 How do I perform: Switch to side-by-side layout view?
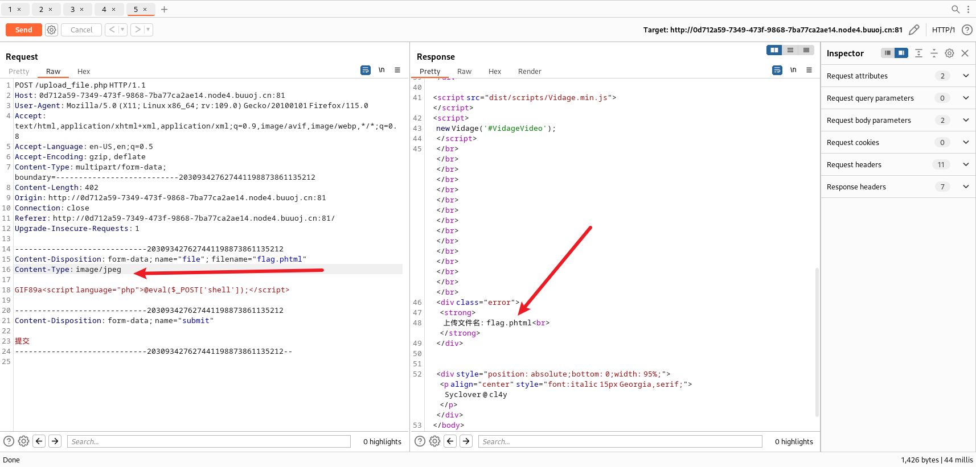pos(774,50)
